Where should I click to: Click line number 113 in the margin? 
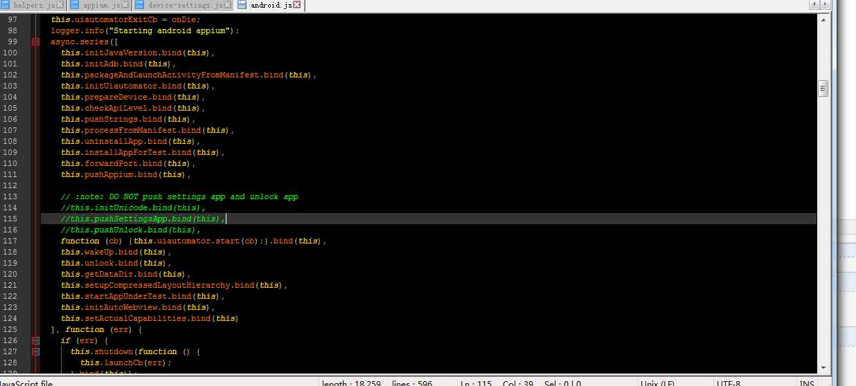[10, 196]
